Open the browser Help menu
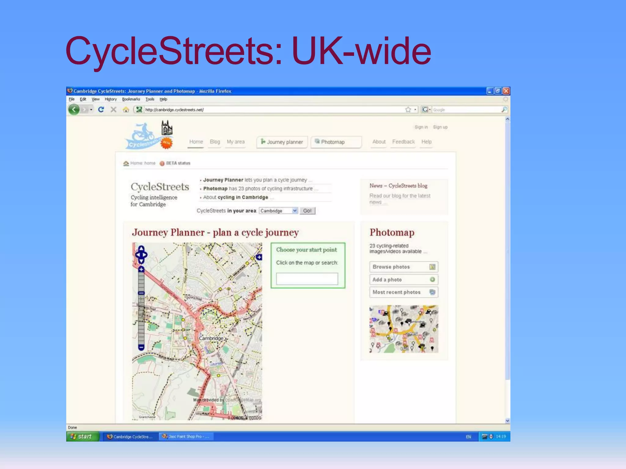Viewport: 626px width, 469px height. [163, 99]
